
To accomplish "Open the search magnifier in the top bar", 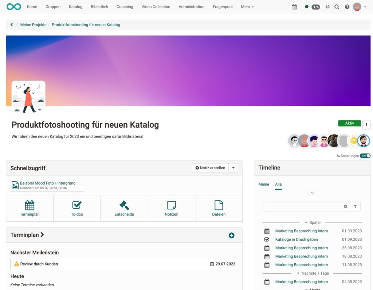I will pyautogui.click(x=337, y=7).
